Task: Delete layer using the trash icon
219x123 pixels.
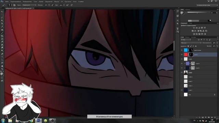Action: pyautogui.click(x=215, y=118)
